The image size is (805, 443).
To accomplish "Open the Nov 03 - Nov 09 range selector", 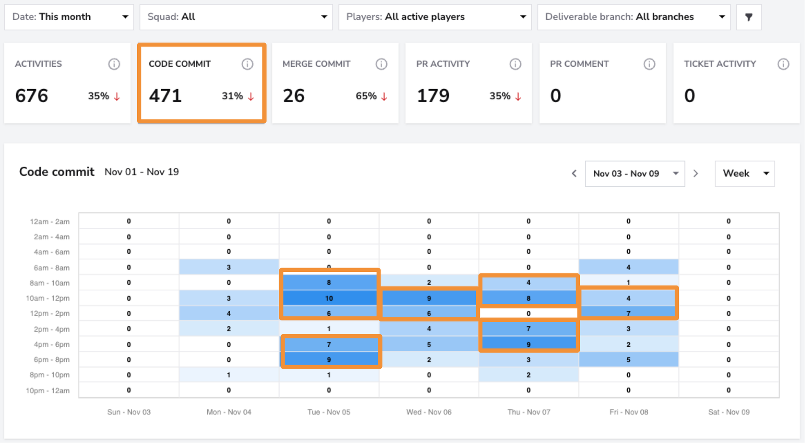I will pyautogui.click(x=635, y=173).
